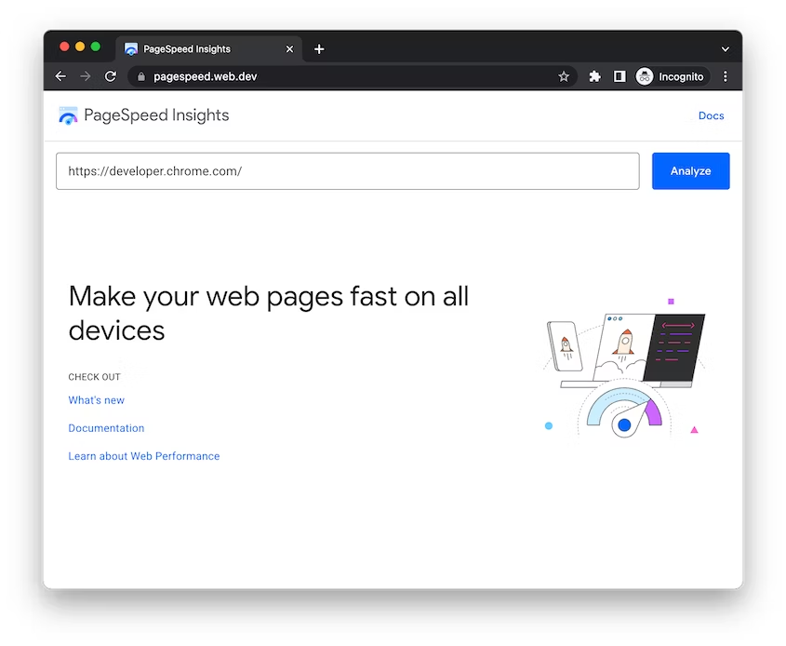Open the What's new link
786x646 pixels.
click(96, 399)
